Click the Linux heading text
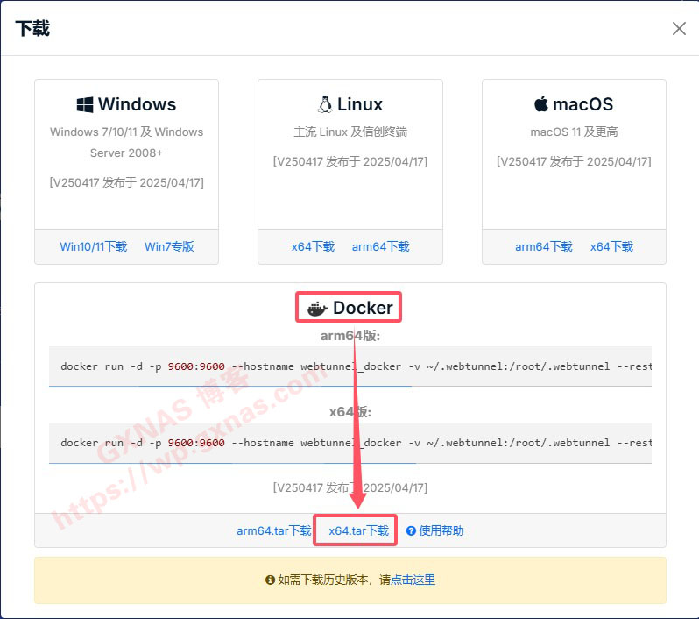 360,104
